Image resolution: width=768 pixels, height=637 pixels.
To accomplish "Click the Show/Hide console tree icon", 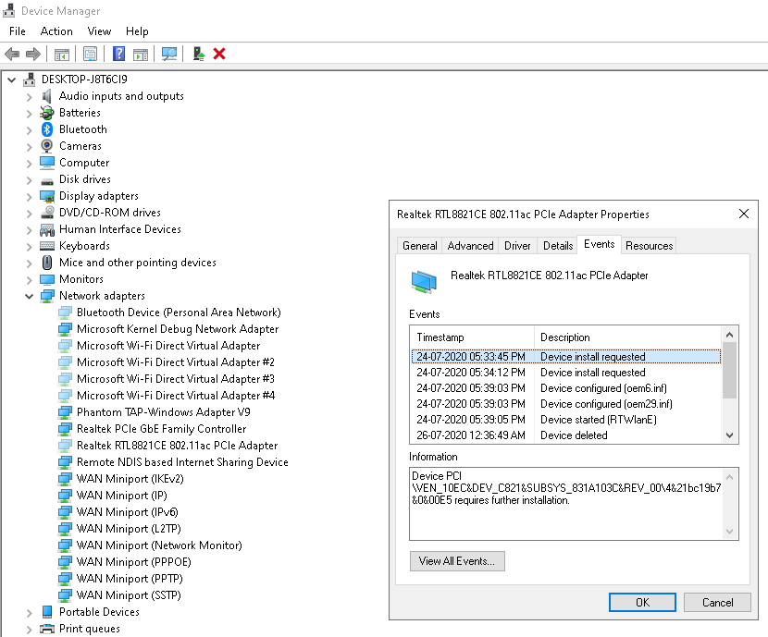I will (x=62, y=54).
